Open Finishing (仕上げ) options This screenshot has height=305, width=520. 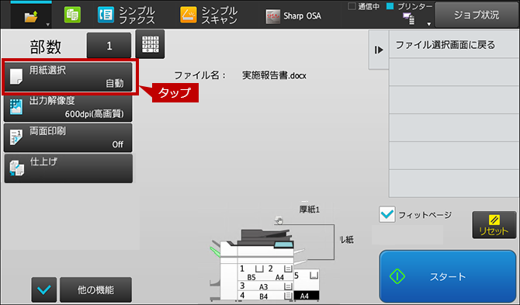coord(68,168)
